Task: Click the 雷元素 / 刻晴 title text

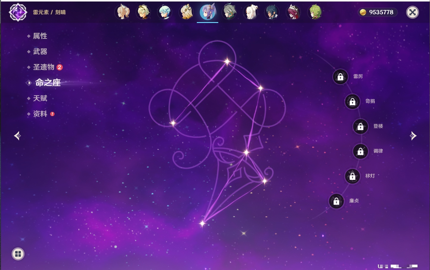Action: [x=49, y=12]
